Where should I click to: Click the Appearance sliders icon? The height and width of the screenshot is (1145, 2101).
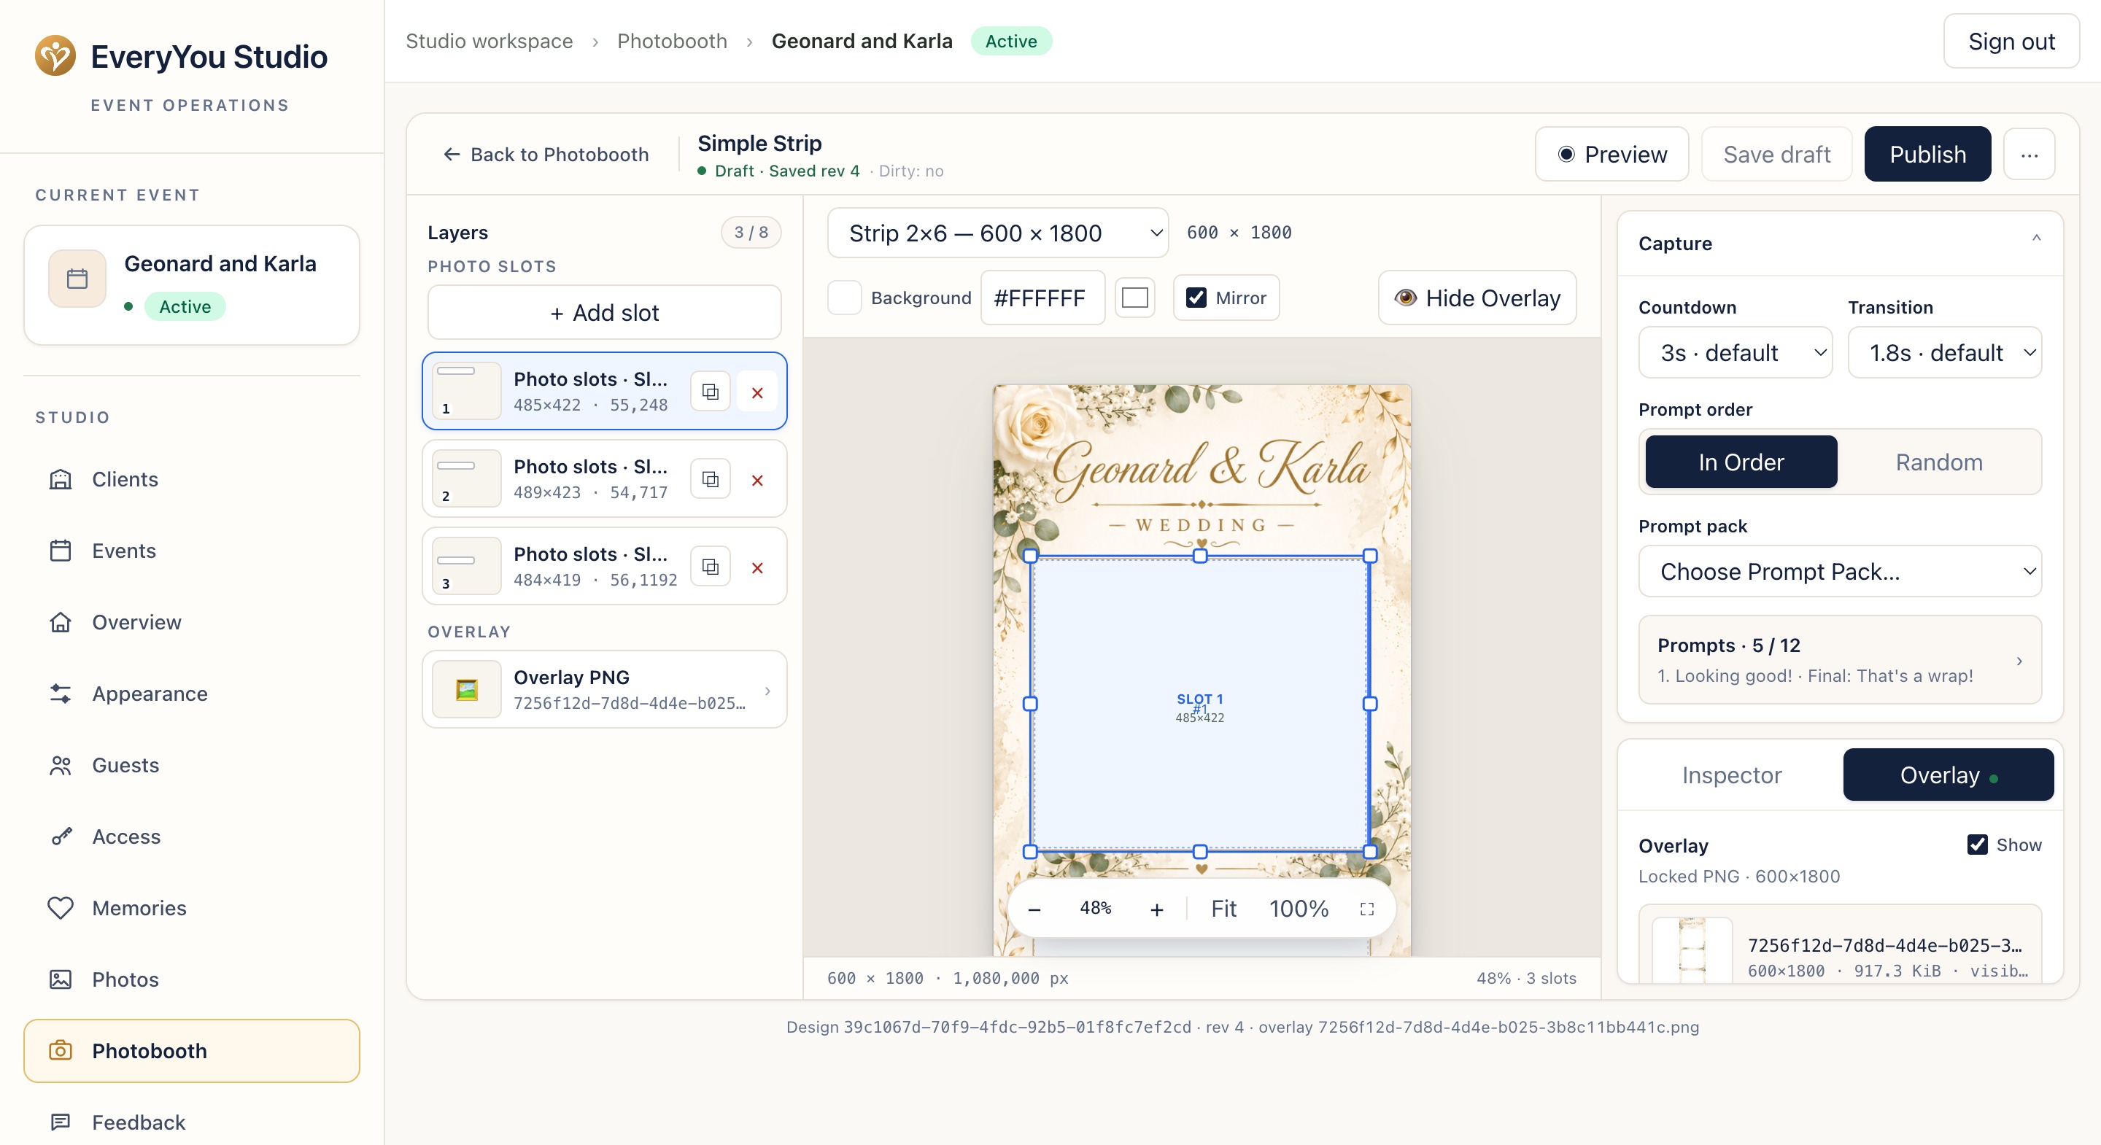pyautogui.click(x=61, y=694)
